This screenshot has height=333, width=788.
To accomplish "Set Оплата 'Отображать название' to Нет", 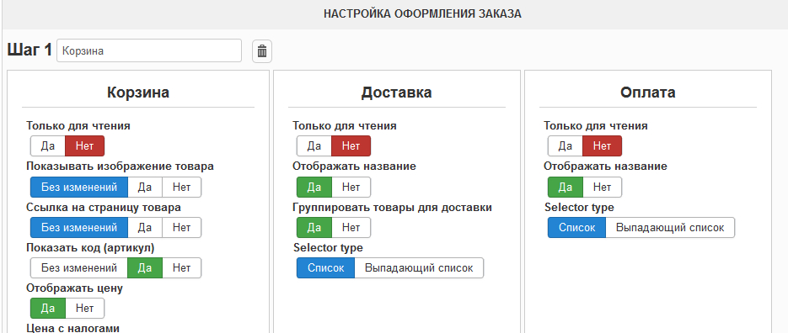I will point(602,187).
